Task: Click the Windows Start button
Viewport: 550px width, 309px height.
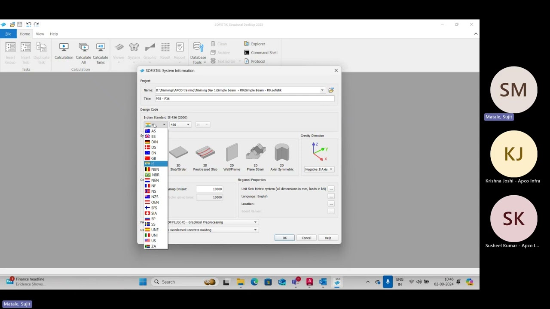Action: pyautogui.click(x=143, y=282)
